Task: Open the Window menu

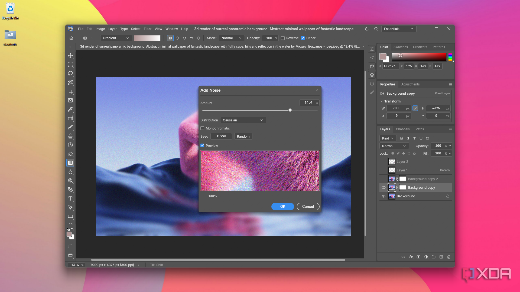Action: (x=172, y=29)
